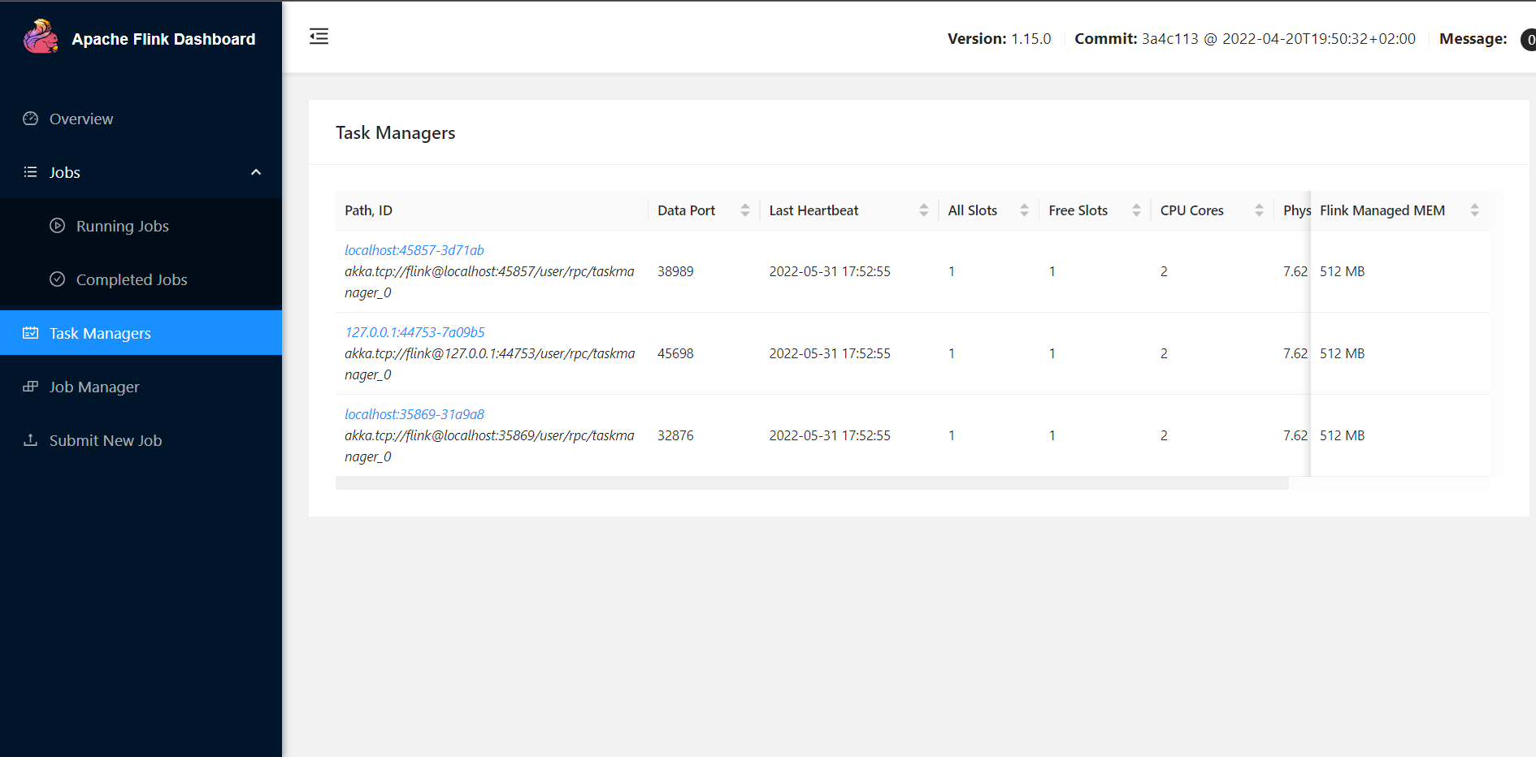The height and width of the screenshot is (757, 1536).
Task: Sort table by Data Port arrows
Action: [x=745, y=210]
